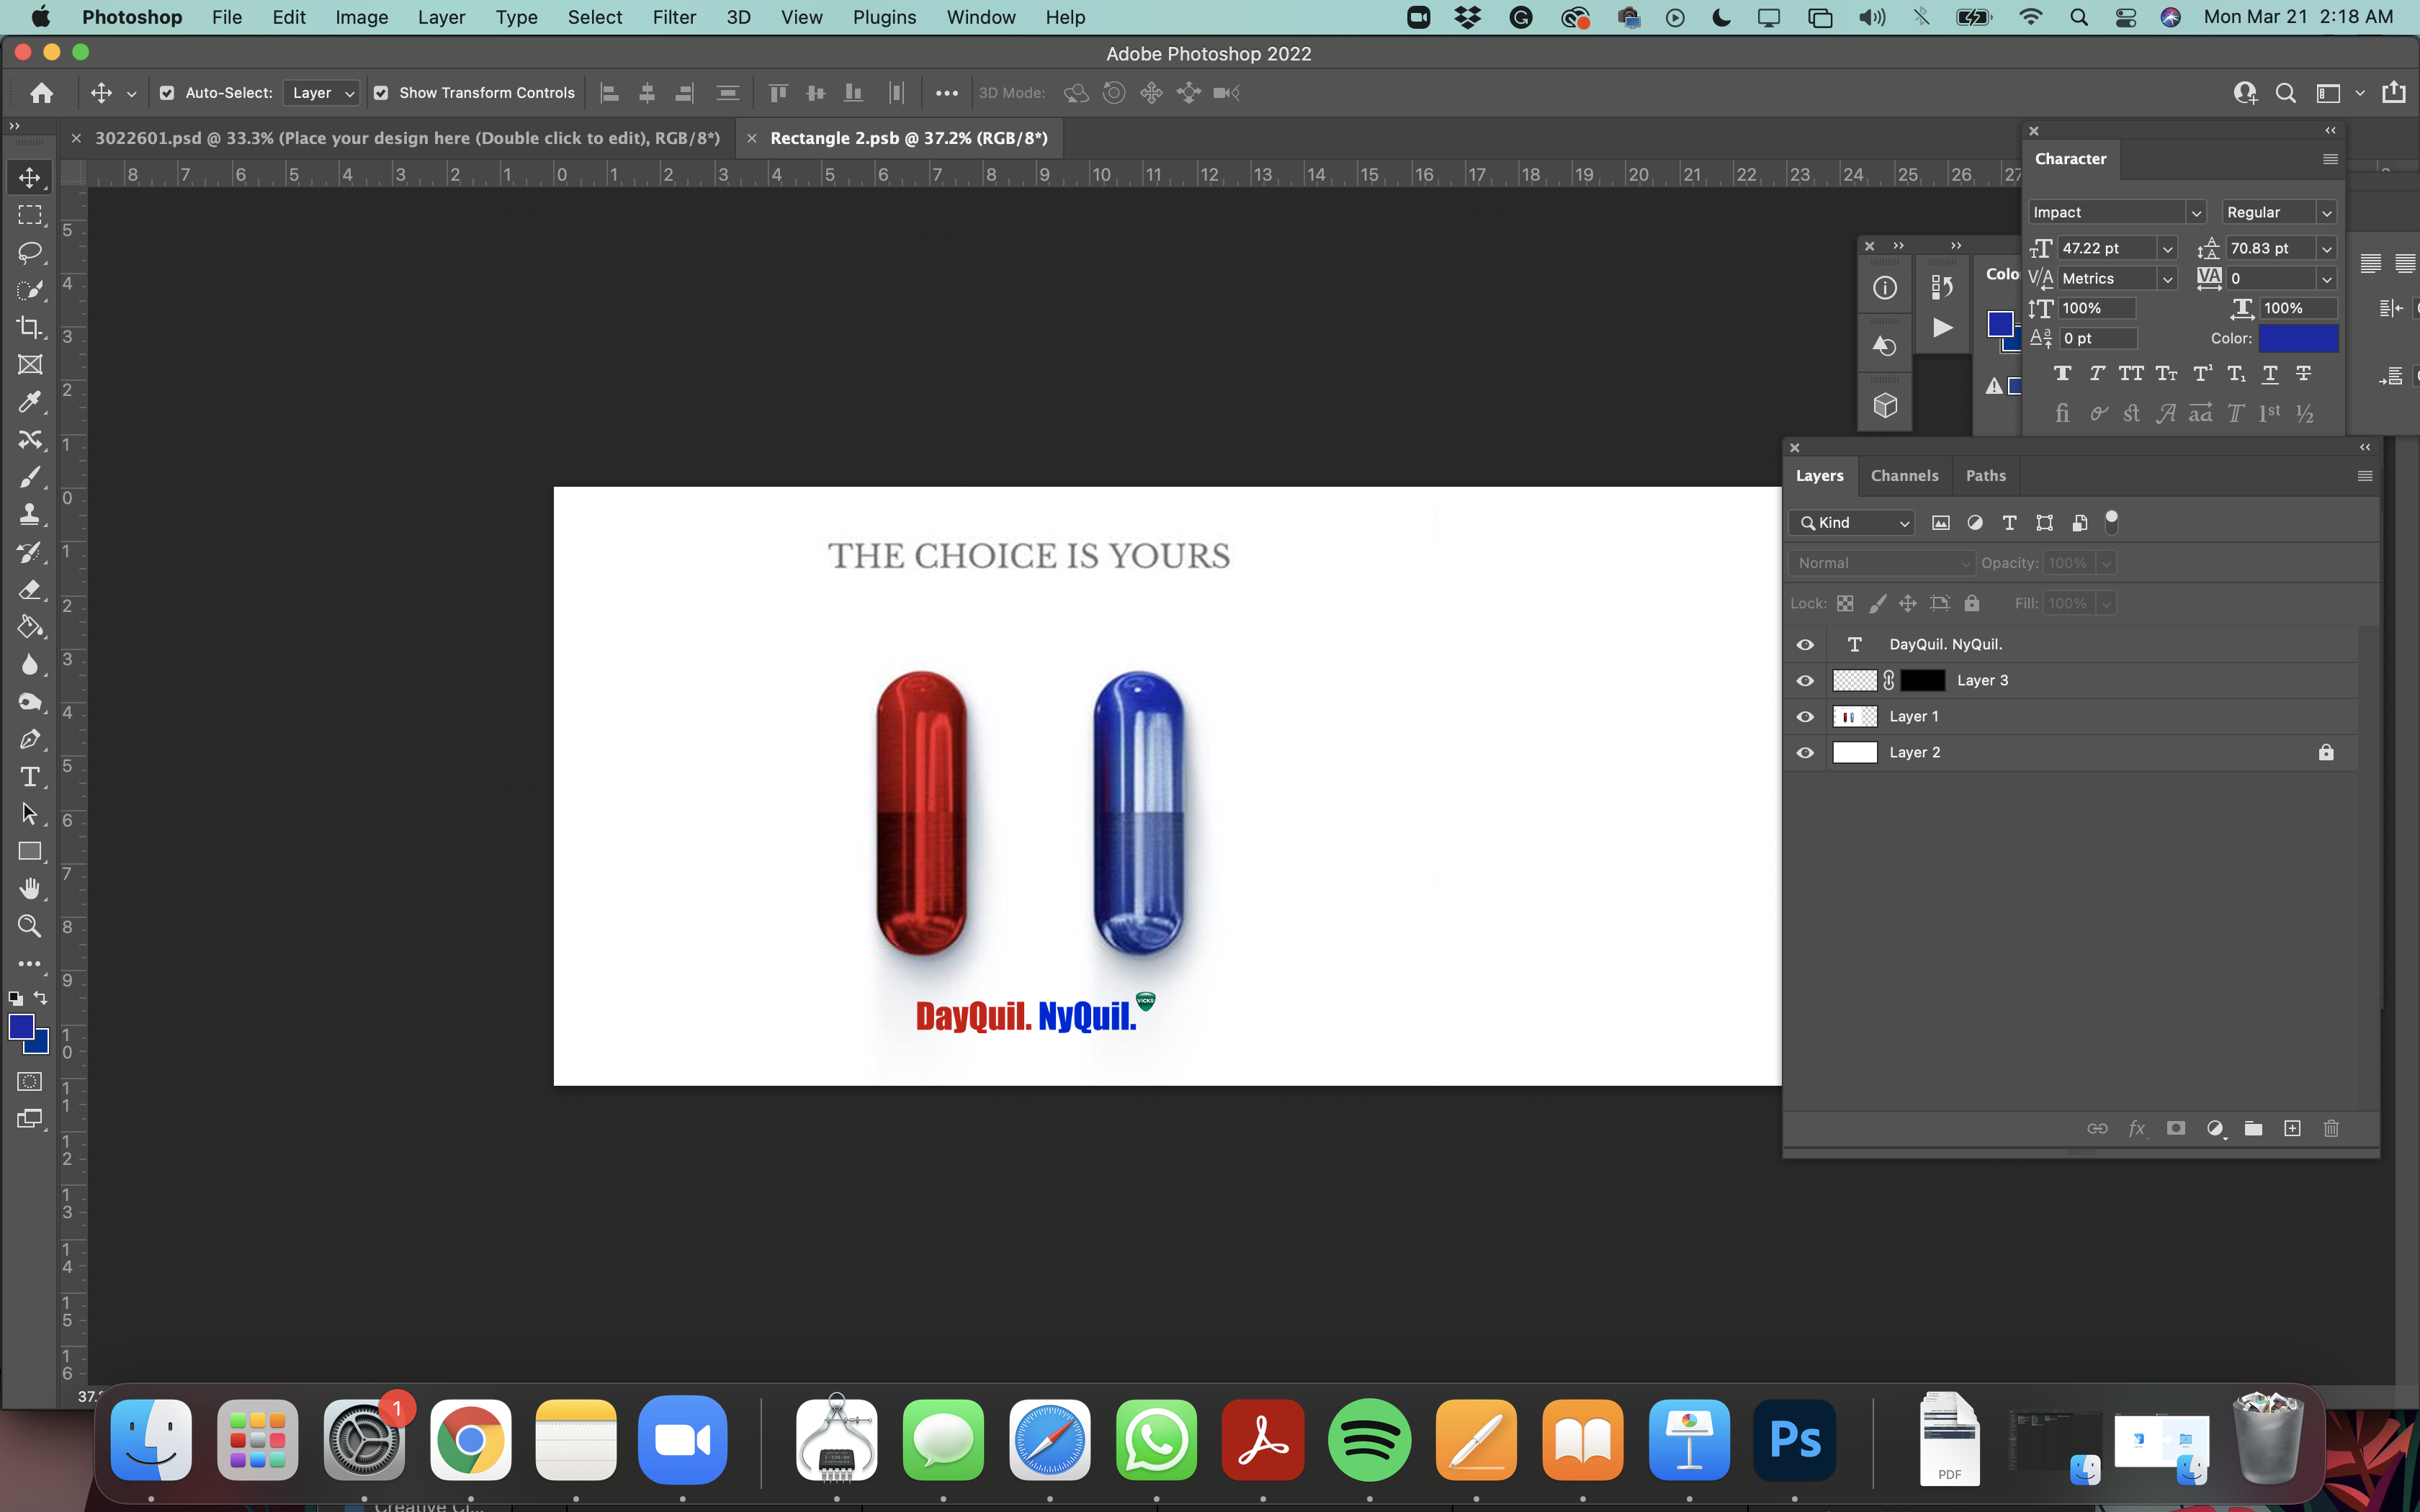
Task: Open the layer Kind filter dropdown
Action: pos(1851,522)
